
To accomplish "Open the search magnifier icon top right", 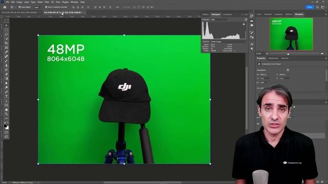I will pyautogui.click(x=318, y=7).
